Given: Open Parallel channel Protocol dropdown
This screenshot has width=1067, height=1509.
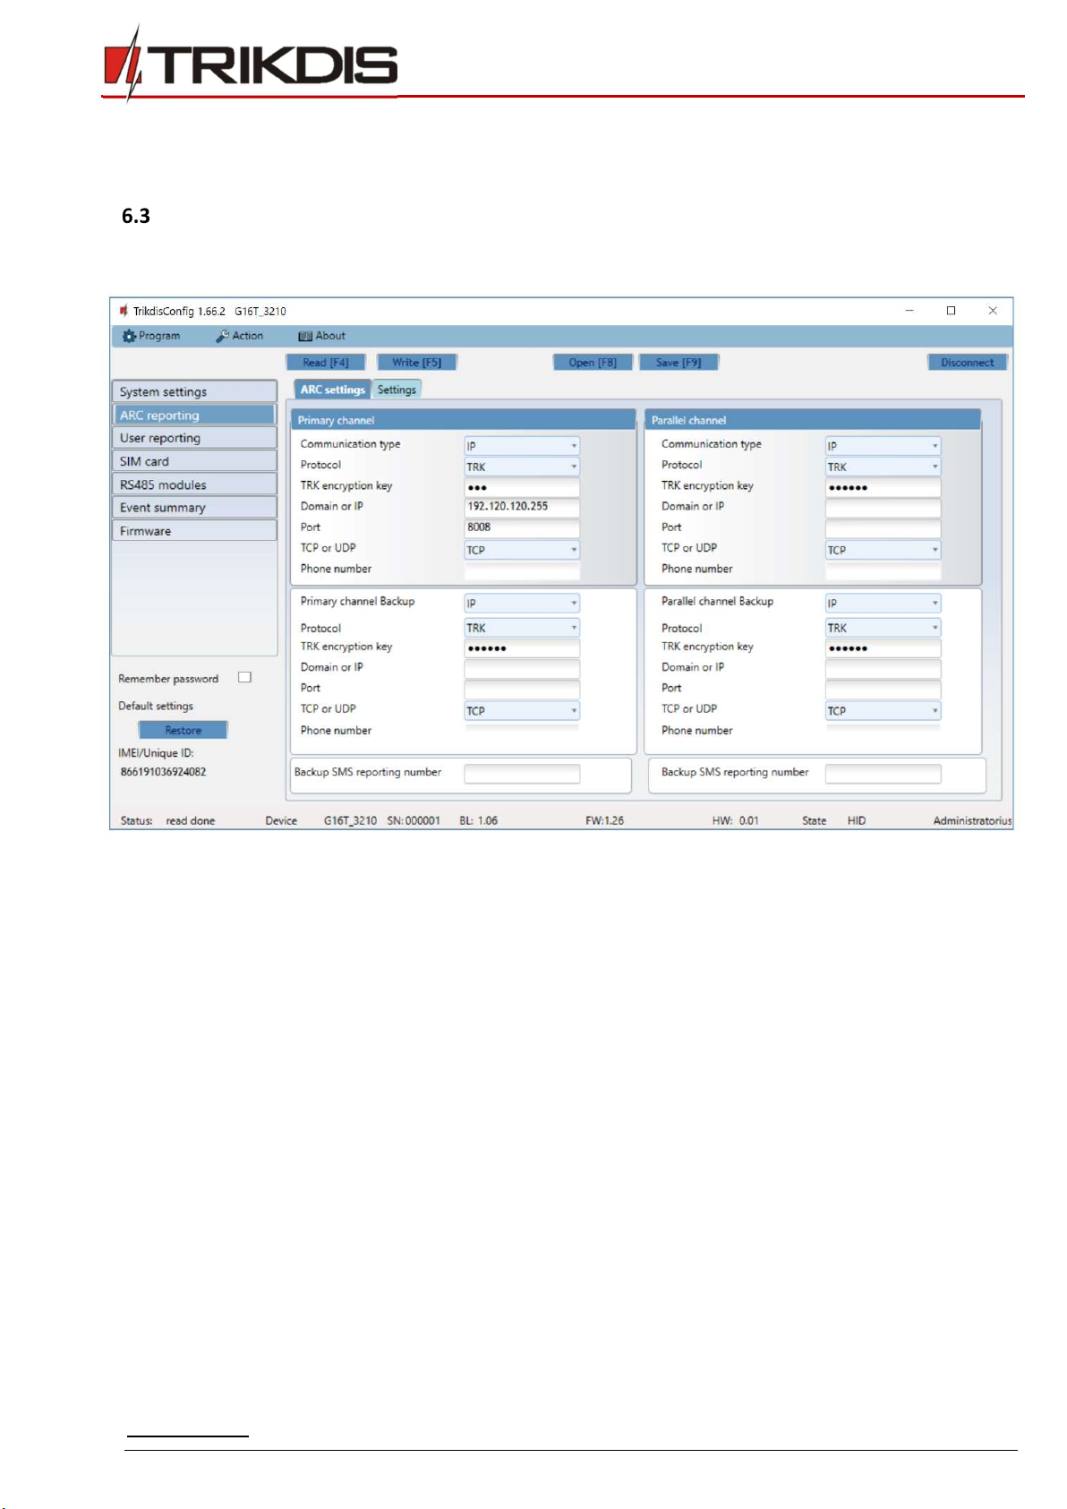Looking at the screenshot, I should coord(883,467).
